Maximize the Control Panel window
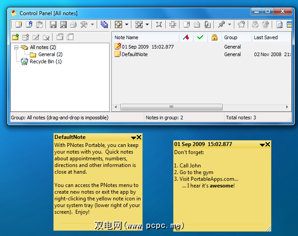 [x=268, y=12]
